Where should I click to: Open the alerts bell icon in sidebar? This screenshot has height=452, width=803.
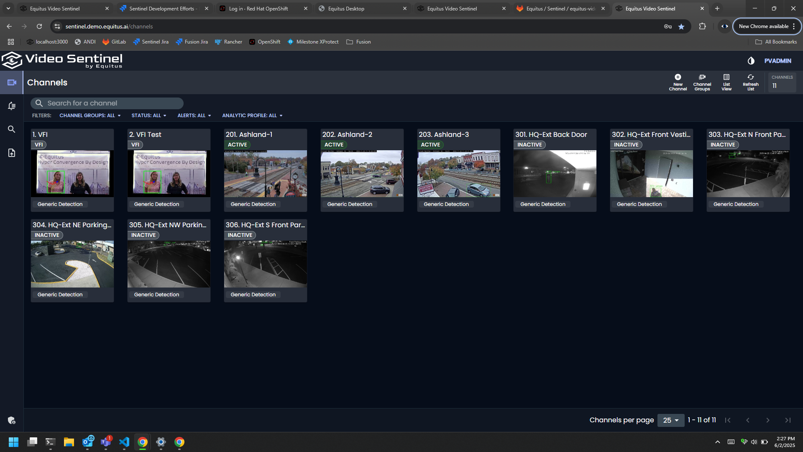pos(12,106)
